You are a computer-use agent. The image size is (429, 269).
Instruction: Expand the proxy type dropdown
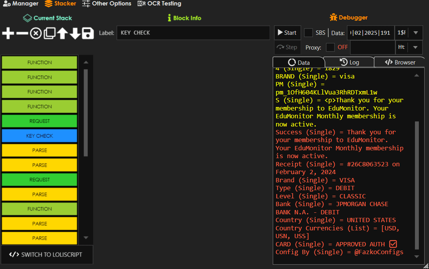pos(415,47)
